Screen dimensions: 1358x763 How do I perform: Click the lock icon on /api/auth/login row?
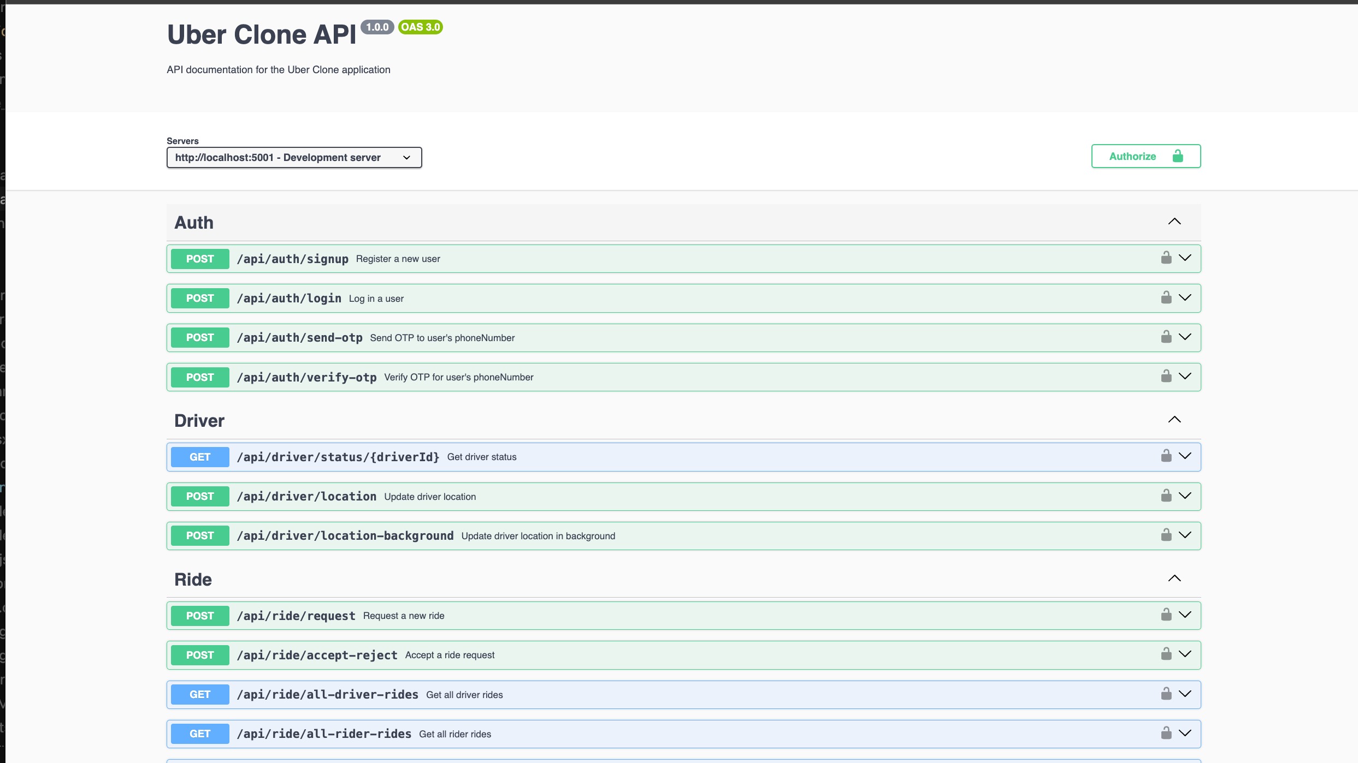[1166, 297]
